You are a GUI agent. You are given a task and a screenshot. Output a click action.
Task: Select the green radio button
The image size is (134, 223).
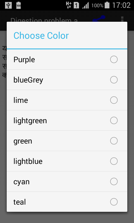click(x=114, y=141)
